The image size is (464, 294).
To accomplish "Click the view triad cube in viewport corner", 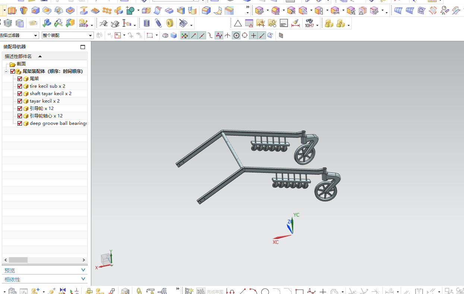I will (x=106, y=259).
